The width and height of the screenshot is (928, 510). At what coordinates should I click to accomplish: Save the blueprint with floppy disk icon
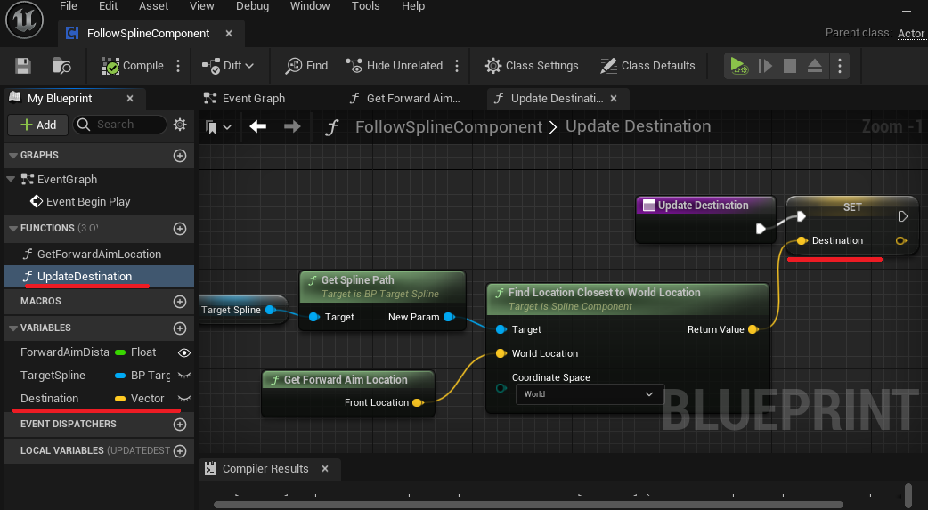pyautogui.click(x=23, y=66)
